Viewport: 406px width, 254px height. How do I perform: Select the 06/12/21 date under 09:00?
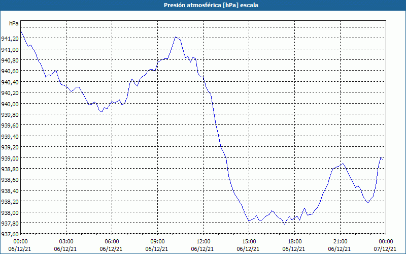[x=157, y=249]
